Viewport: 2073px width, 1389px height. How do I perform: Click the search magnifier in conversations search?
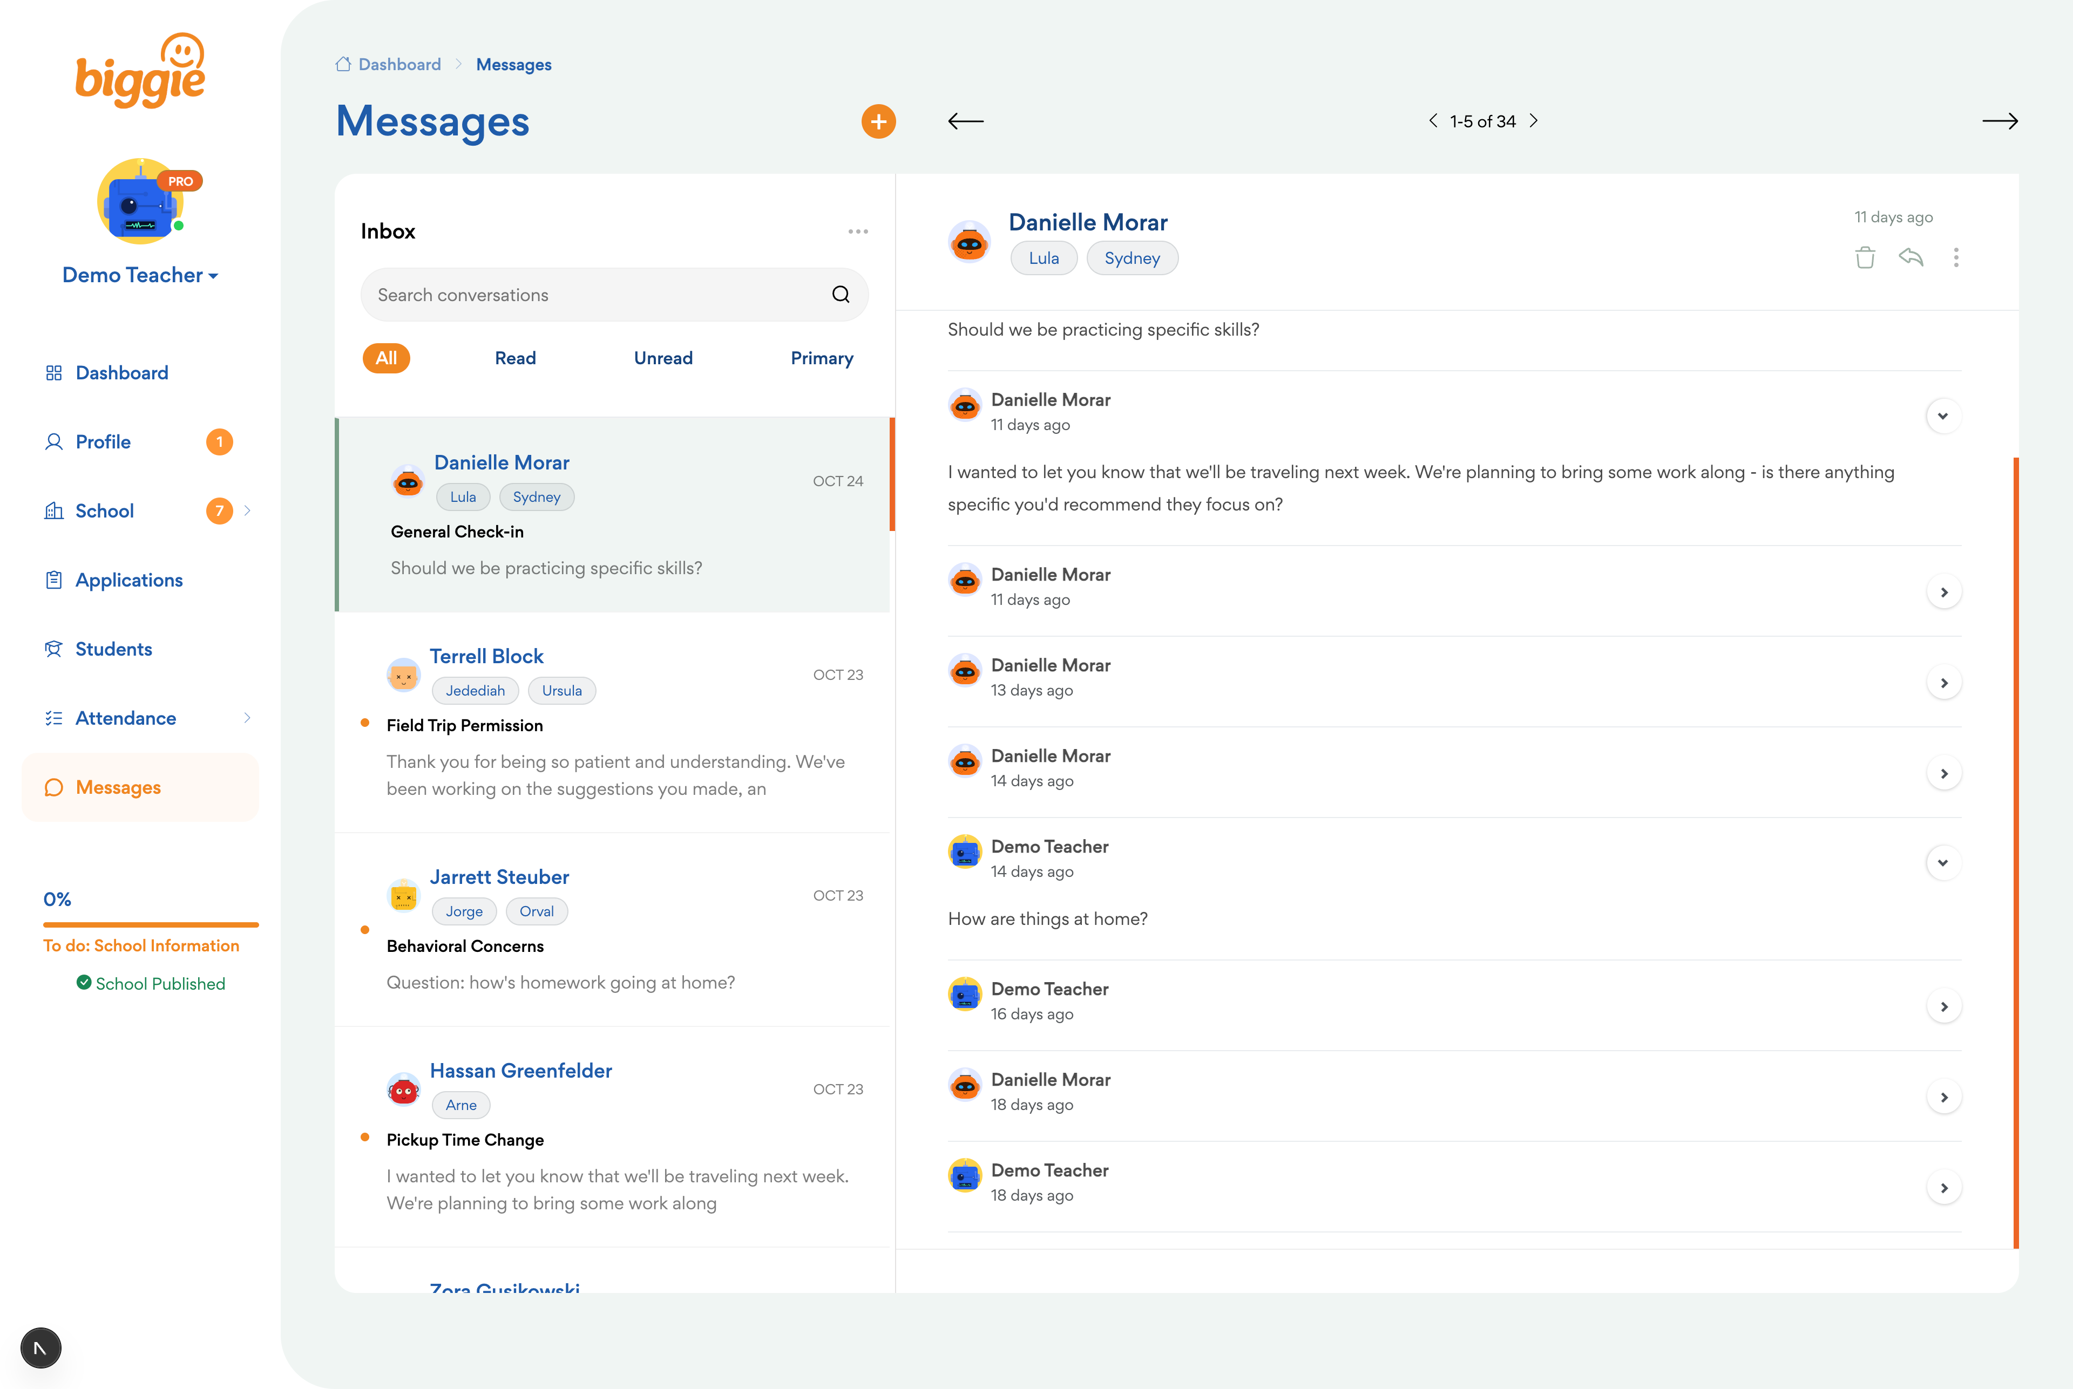840,294
